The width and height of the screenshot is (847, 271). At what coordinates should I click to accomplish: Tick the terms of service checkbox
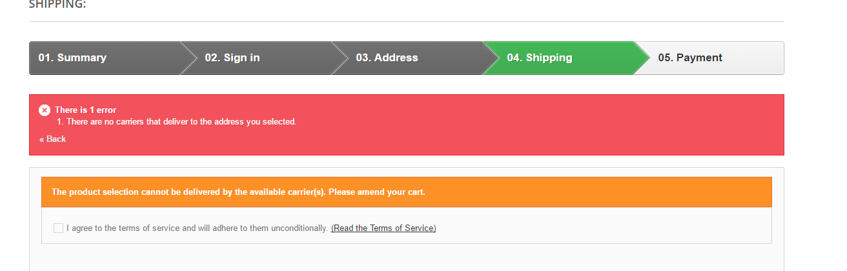59,228
